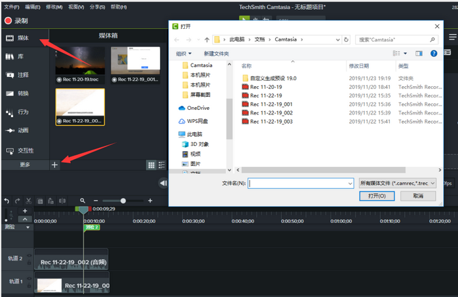Image resolution: width=458 pixels, height=297 pixels.
Task: Click New Folder button in dialog
Action: [x=216, y=54]
